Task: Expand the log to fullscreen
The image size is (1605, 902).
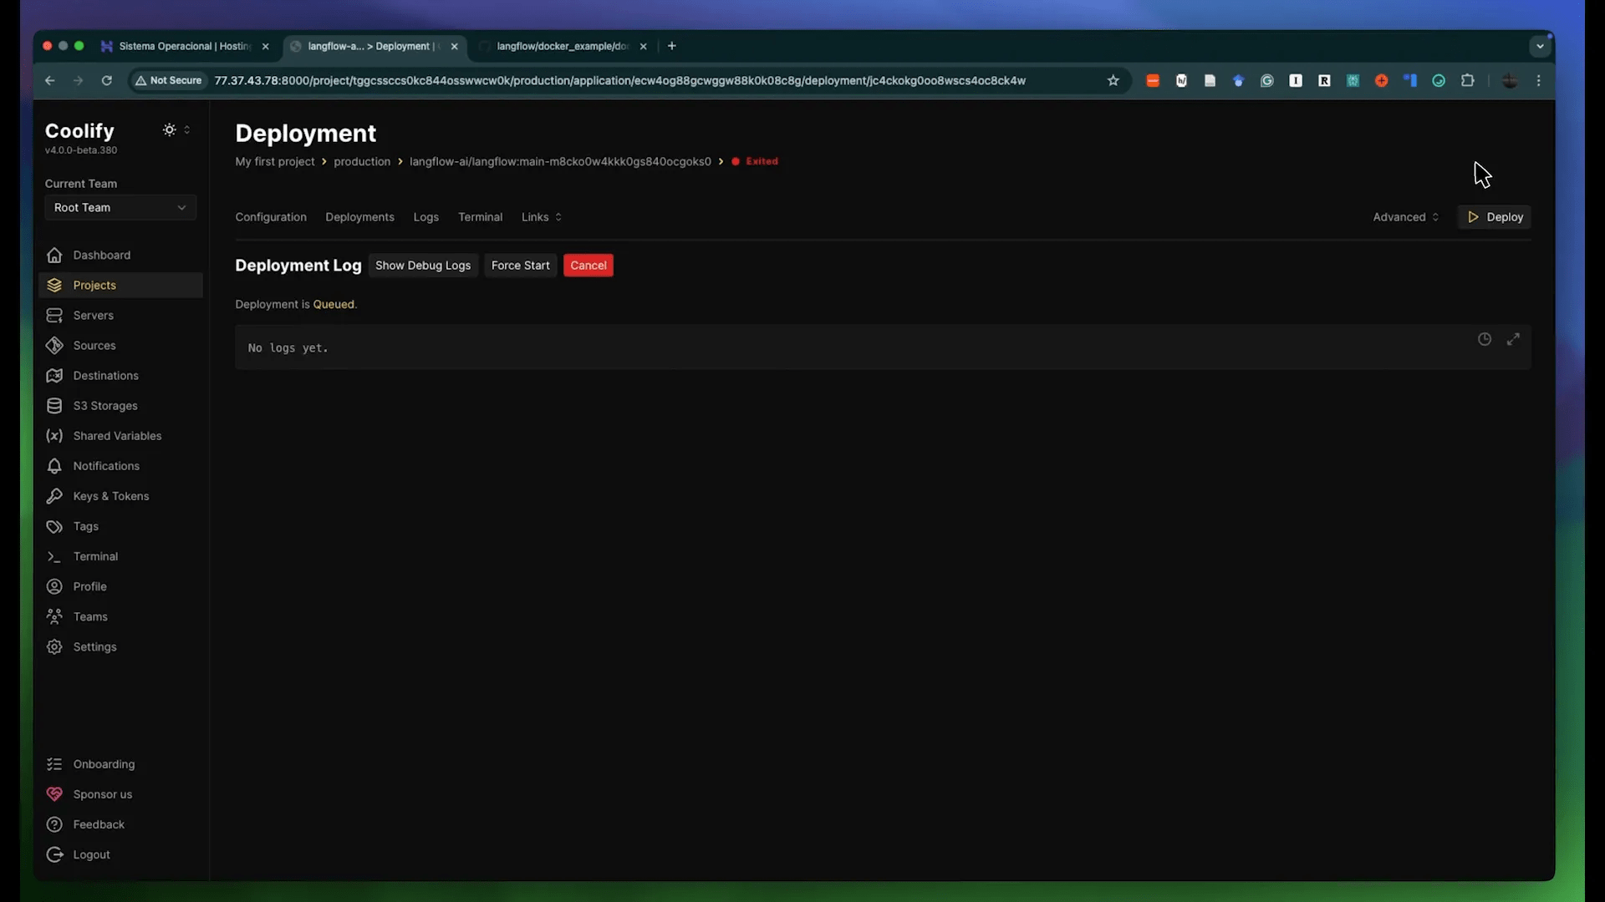Action: pyautogui.click(x=1513, y=339)
